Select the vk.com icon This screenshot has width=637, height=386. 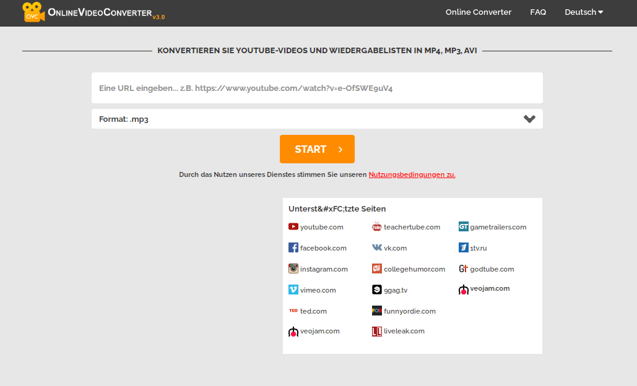point(376,247)
